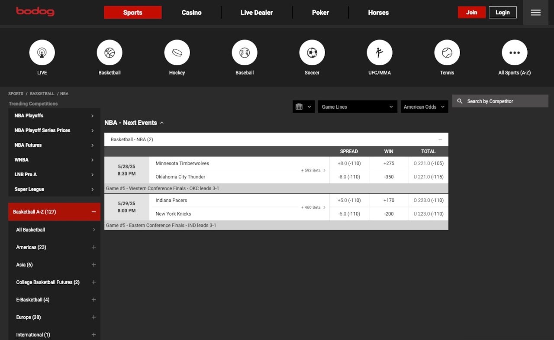Expand the Europe (38) category
554x340 pixels.
coord(93,317)
